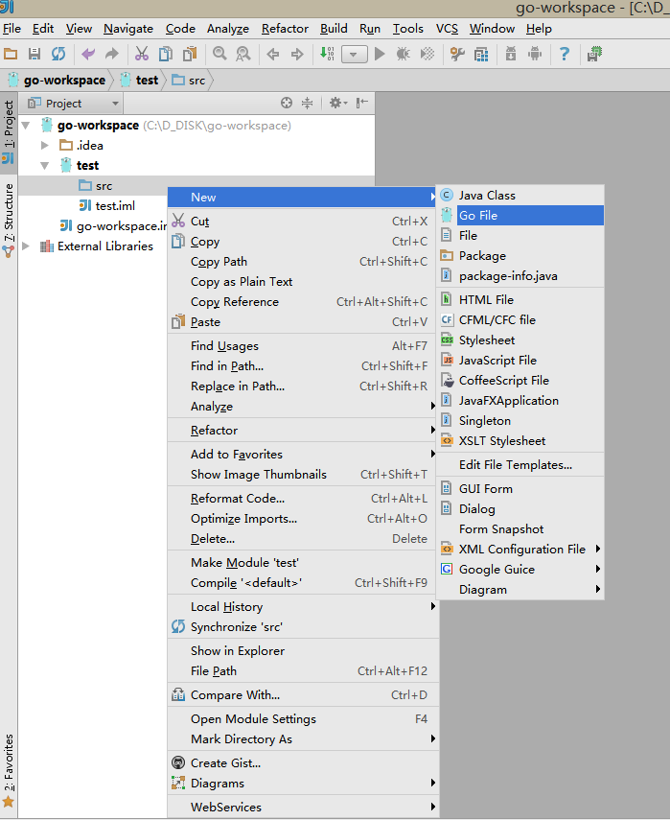Click the Make Project toolbar icon
Image resolution: width=670 pixels, height=820 pixels.
click(x=327, y=54)
